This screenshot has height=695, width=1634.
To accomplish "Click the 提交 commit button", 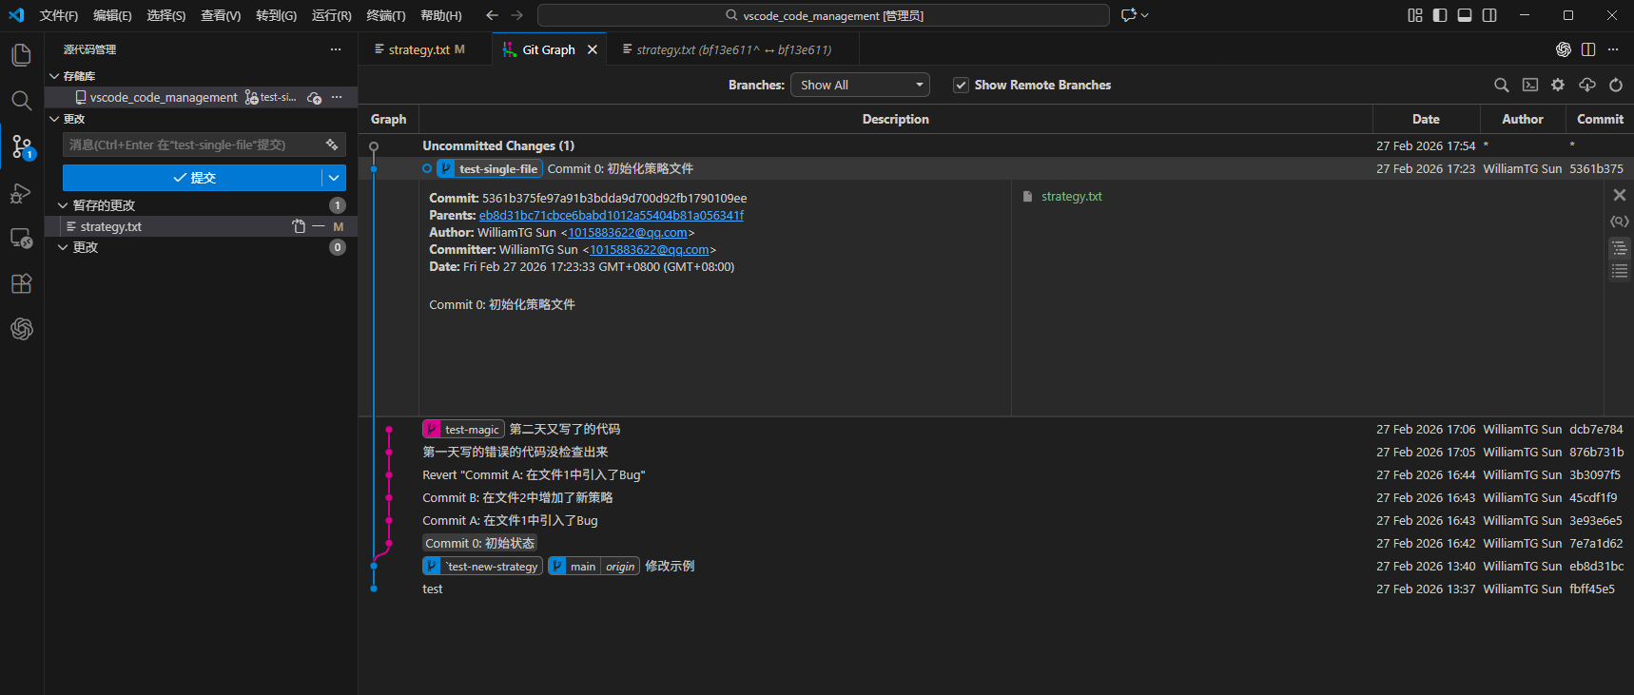I will (x=192, y=178).
